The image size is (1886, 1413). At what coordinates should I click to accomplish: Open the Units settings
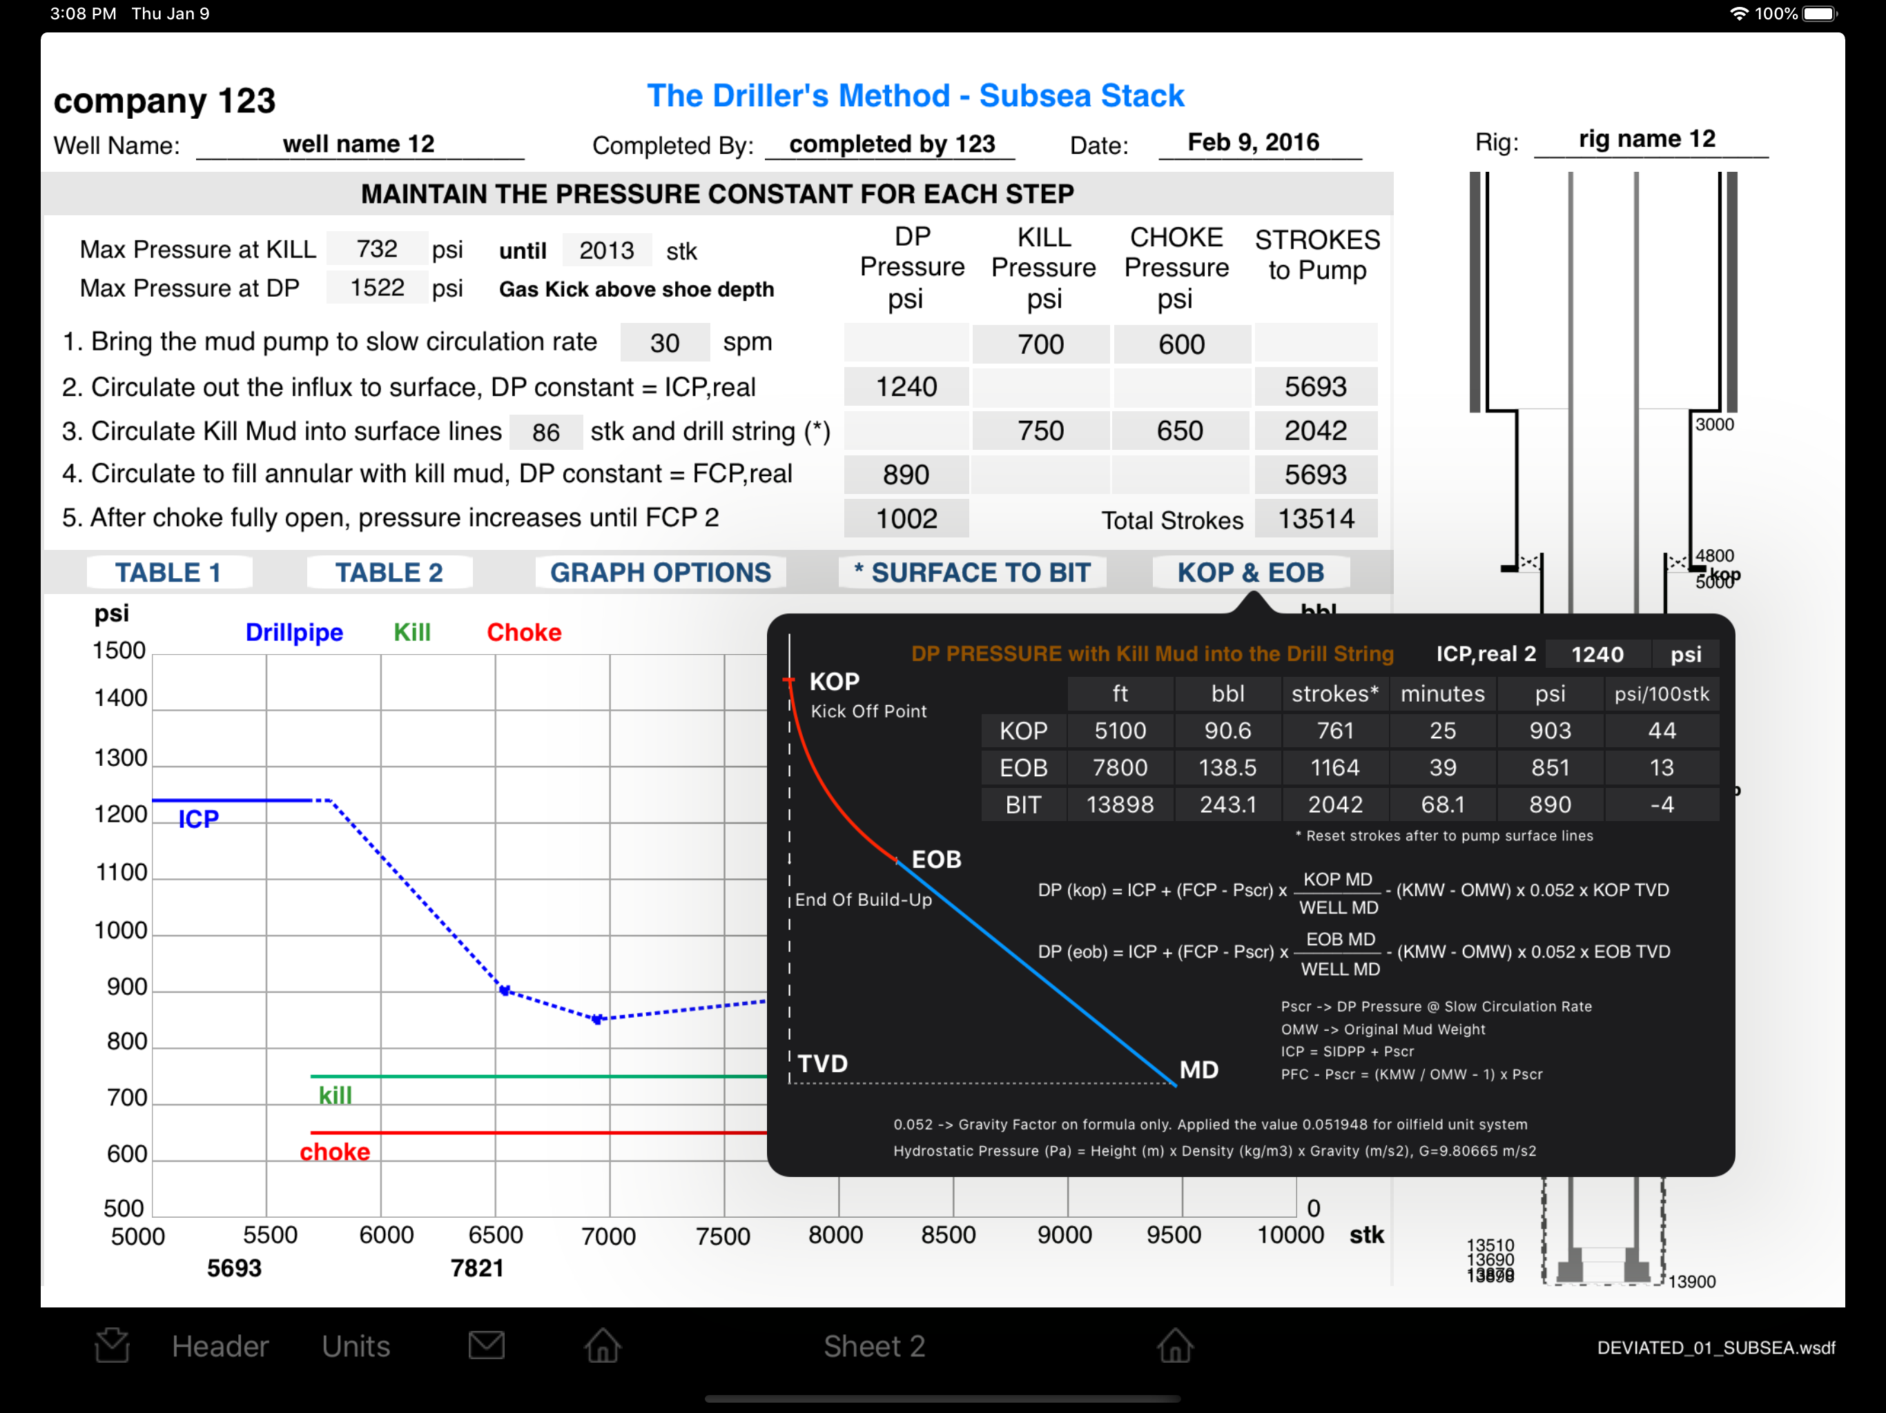pos(356,1345)
